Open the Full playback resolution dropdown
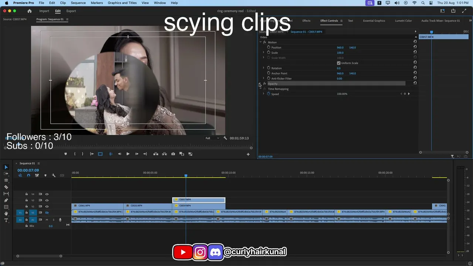Image resolution: width=473 pixels, height=266 pixels. click(x=212, y=138)
